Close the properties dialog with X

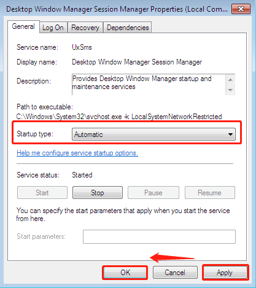[x=241, y=9]
